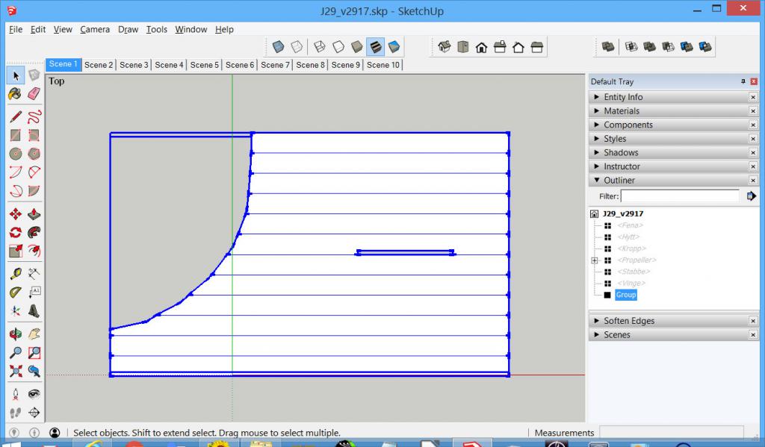Open the Camera menu
The width and height of the screenshot is (765, 447).
(95, 30)
